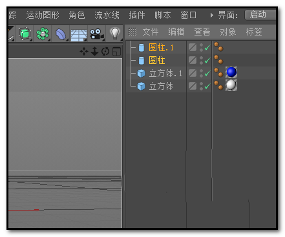Screen dimensions: 285x237
Task: Open the 插件 menu
Action: pos(137,15)
